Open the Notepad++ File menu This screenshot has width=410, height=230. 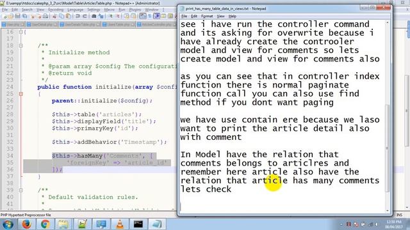(x=4, y=10)
